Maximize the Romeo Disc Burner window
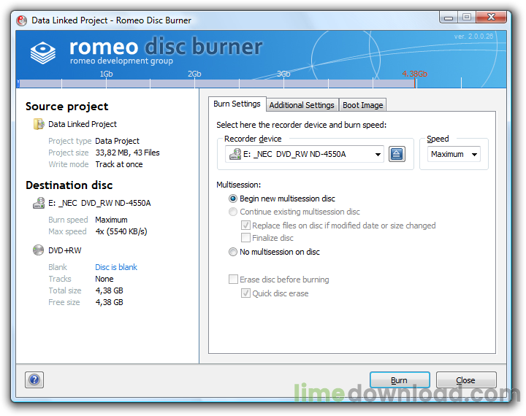 [x=467, y=17]
